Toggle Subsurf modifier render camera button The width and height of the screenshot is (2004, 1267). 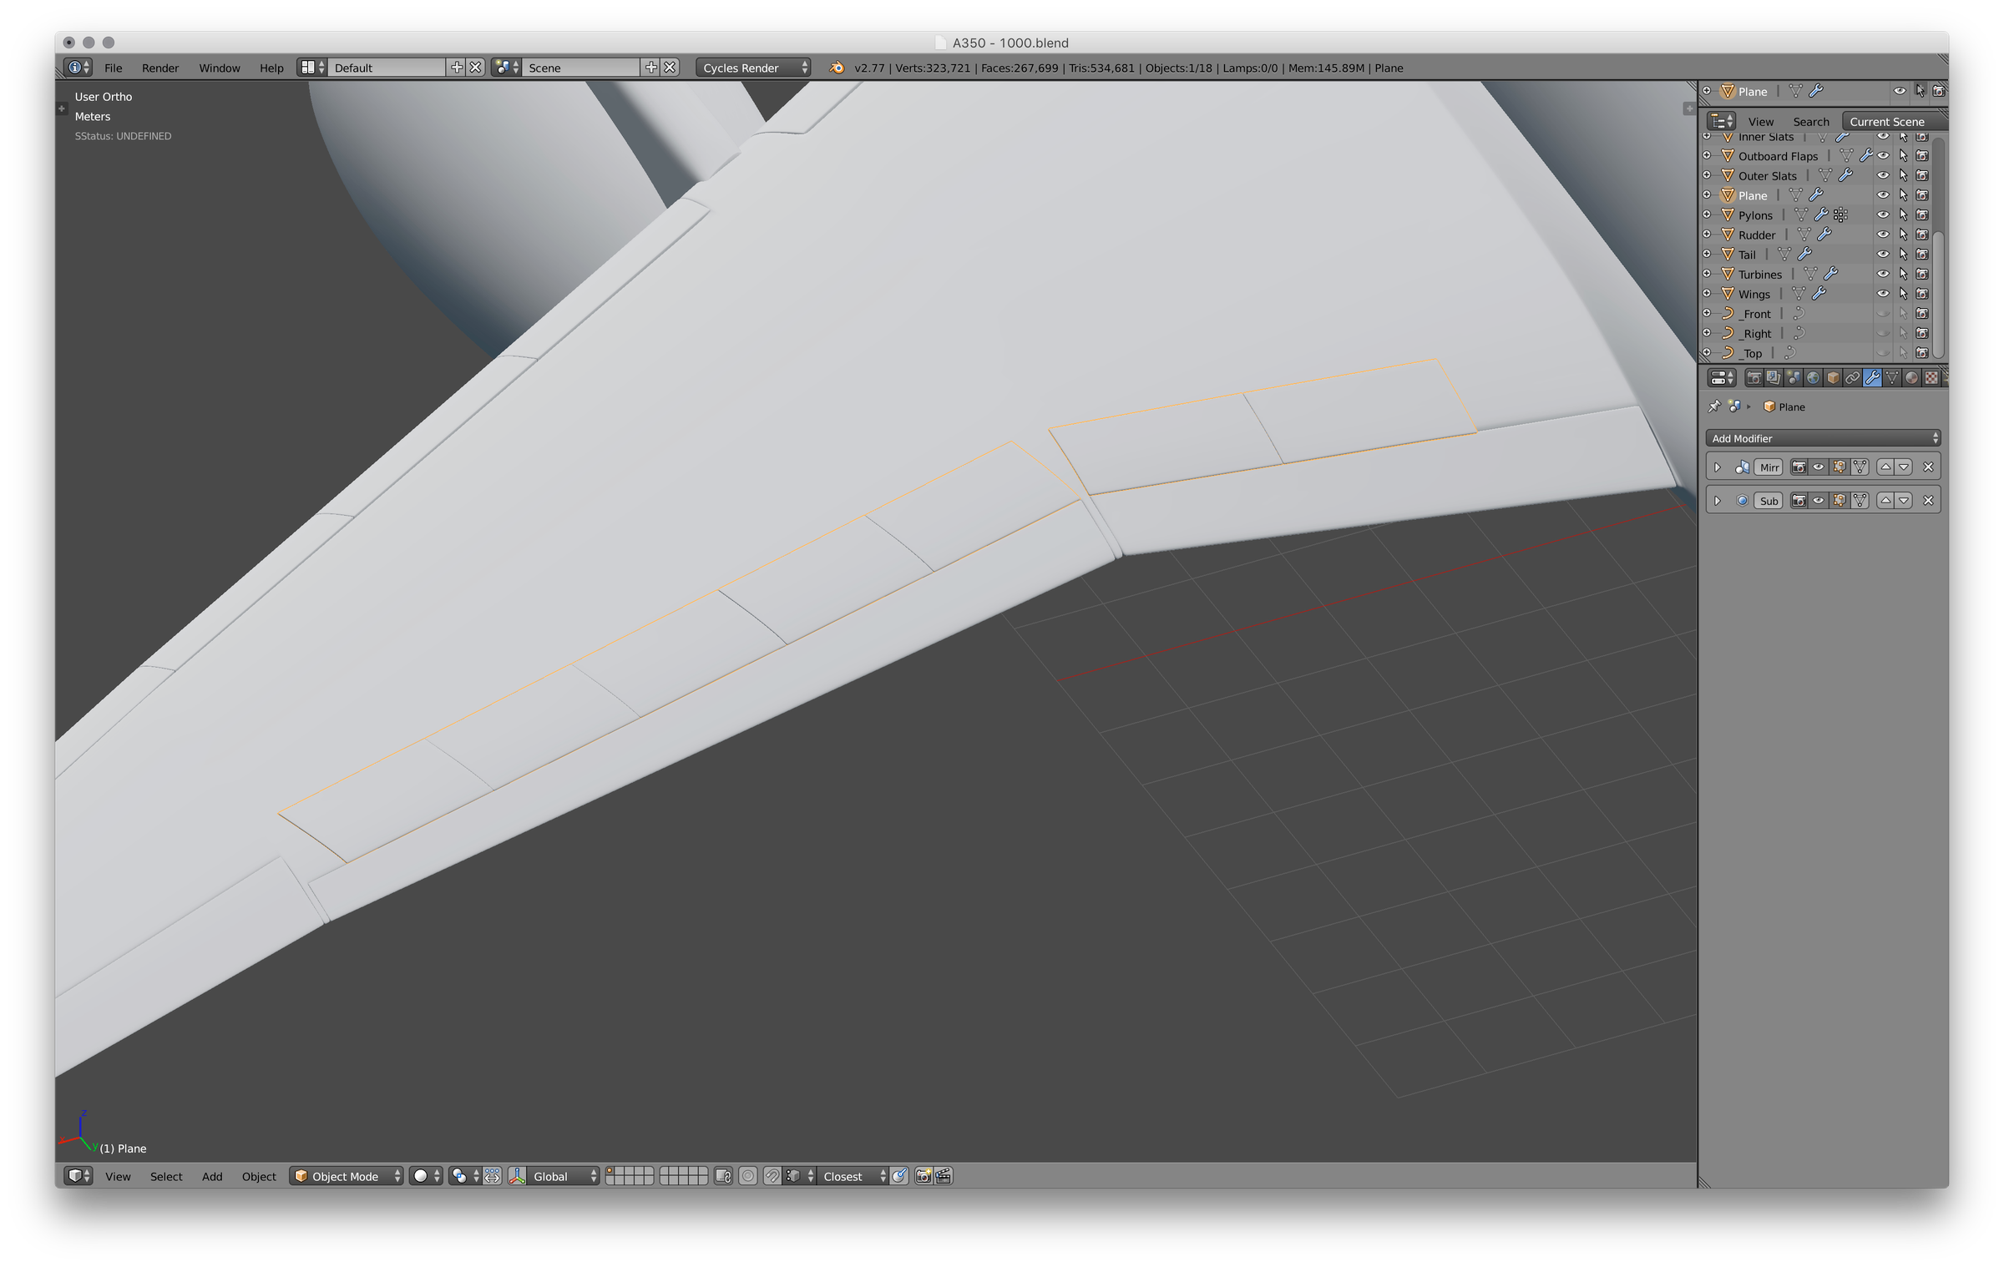[x=1799, y=501]
